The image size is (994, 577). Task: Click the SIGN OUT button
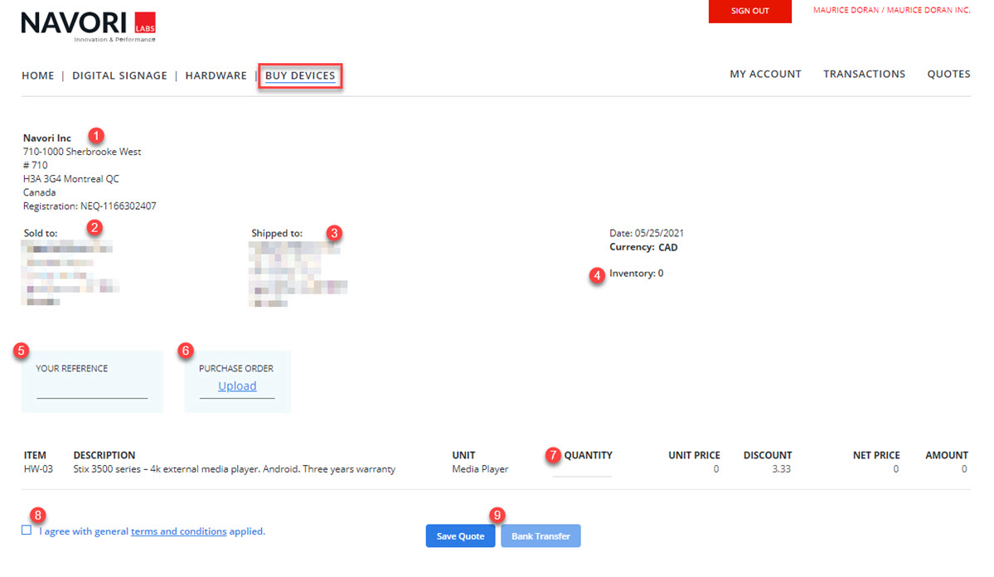pos(750,11)
